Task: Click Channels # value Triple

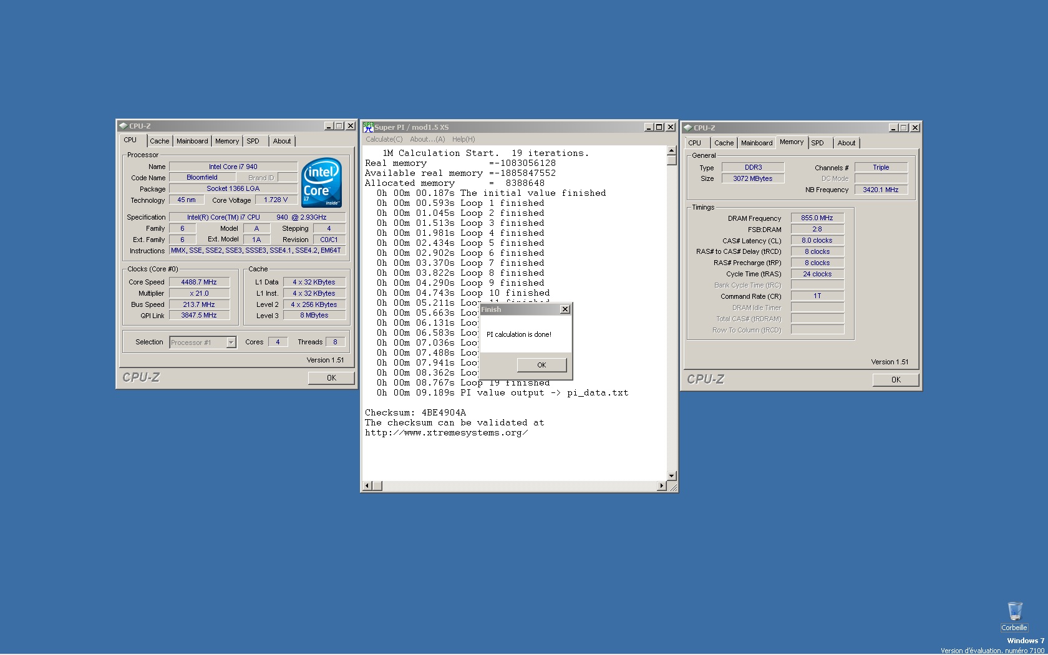Action: 881,167
